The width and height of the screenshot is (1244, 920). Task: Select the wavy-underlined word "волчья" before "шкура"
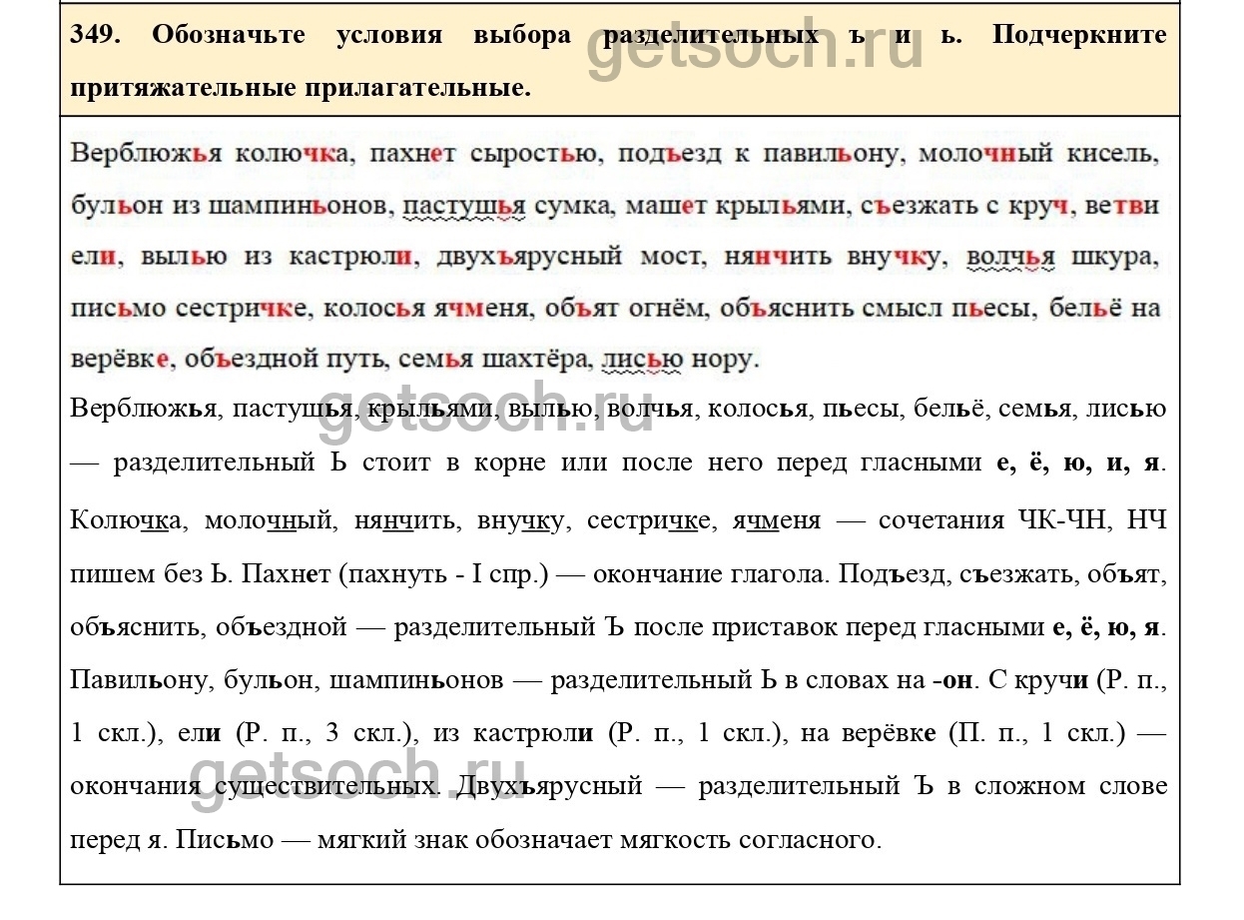point(1010,257)
